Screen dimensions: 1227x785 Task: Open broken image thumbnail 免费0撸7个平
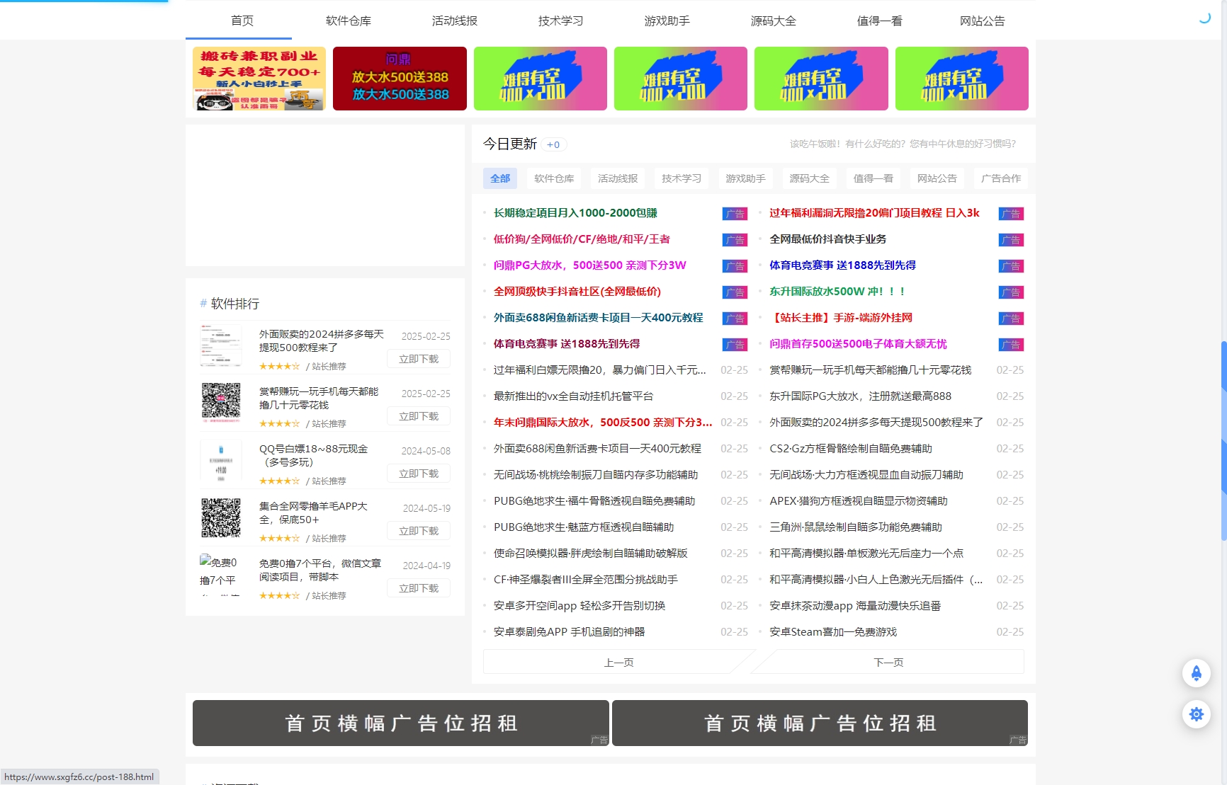(221, 575)
